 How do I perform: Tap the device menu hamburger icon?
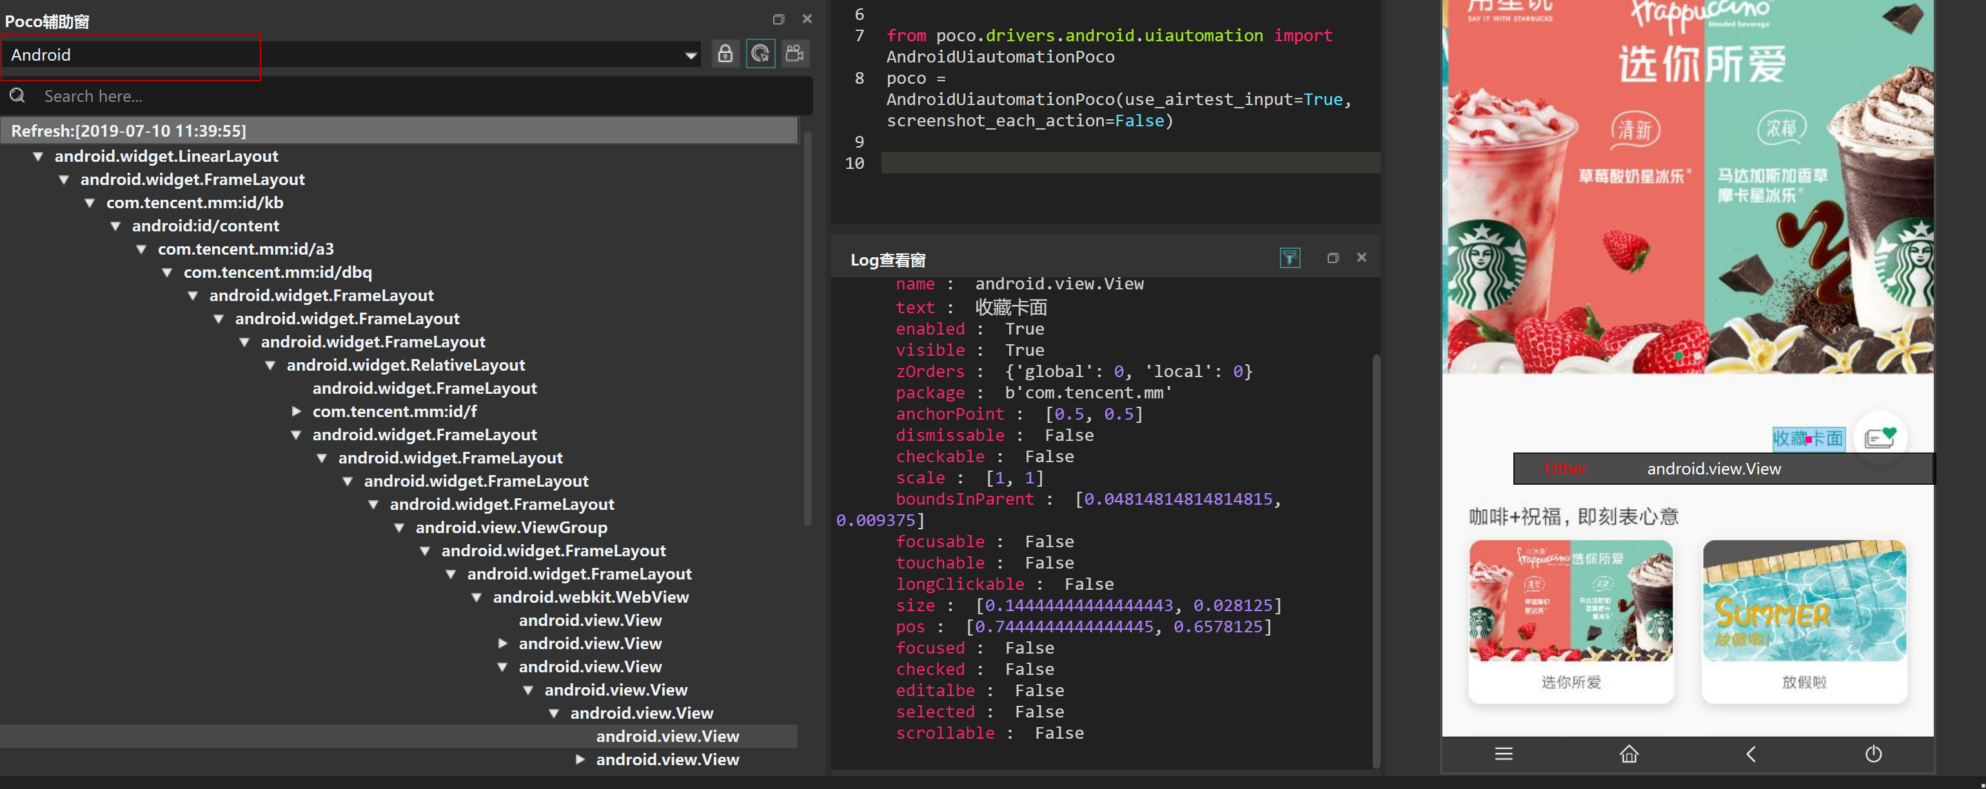(1504, 754)
